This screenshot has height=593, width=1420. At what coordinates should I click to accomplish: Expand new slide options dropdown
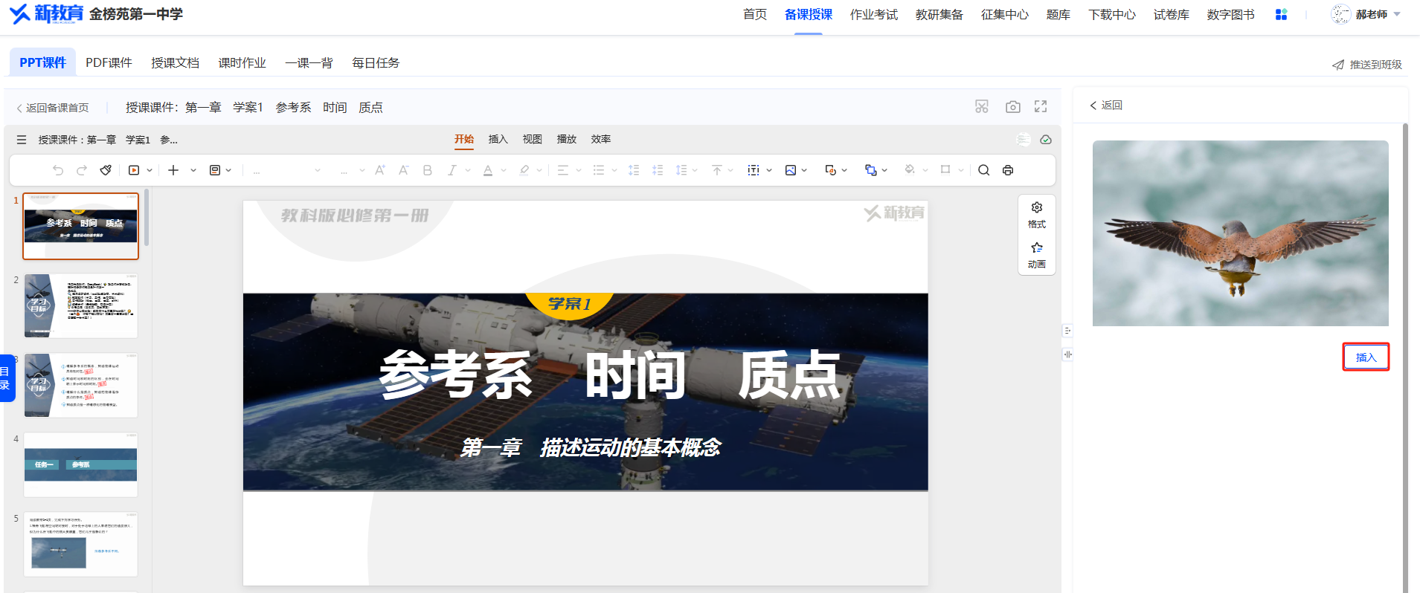193,170
